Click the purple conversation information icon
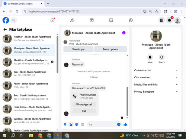Screen dimensions: 186x139 point(124,33)
